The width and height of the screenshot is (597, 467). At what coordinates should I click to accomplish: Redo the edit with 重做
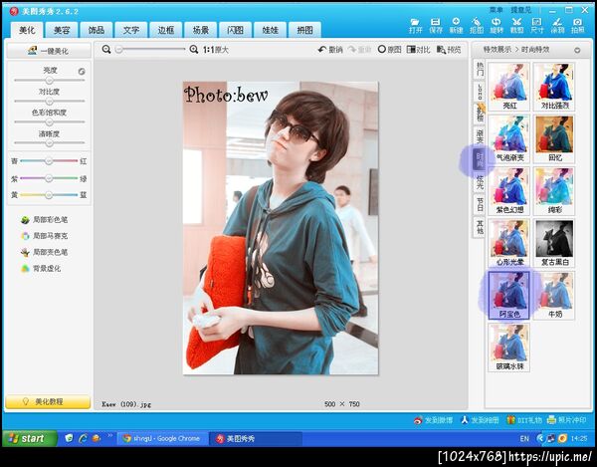point(359,50)
